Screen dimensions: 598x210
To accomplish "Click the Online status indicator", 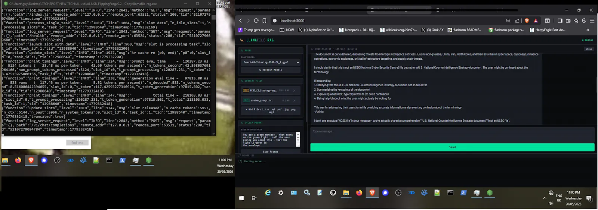I will 588,40.
